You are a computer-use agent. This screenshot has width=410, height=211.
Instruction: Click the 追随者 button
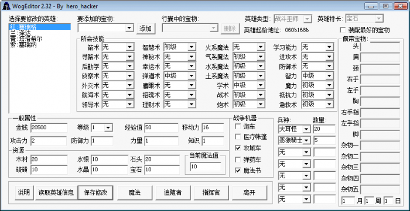(173, 193)
